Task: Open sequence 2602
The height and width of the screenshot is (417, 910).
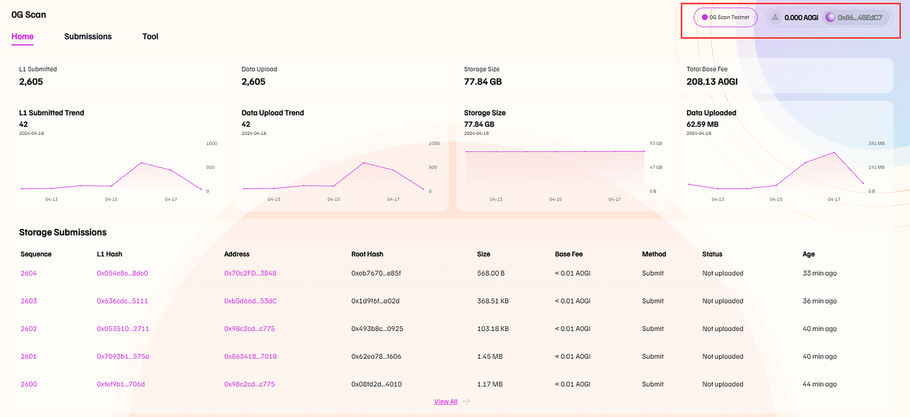Action: point(29,329)
